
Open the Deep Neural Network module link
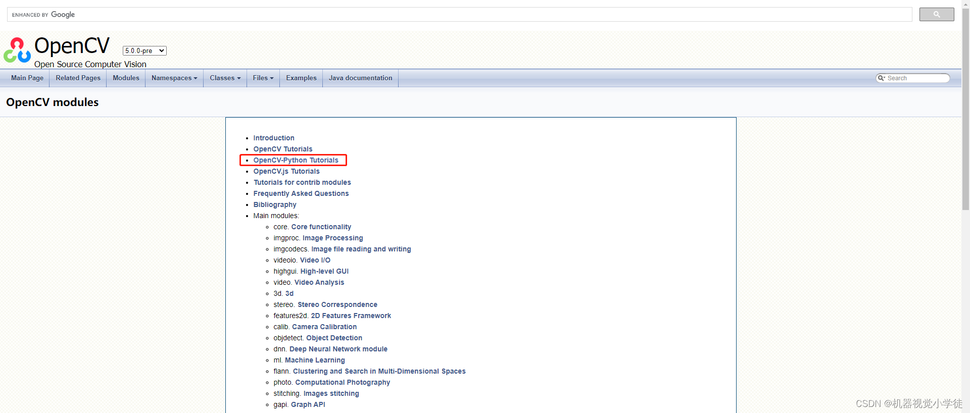click(338, 349)
